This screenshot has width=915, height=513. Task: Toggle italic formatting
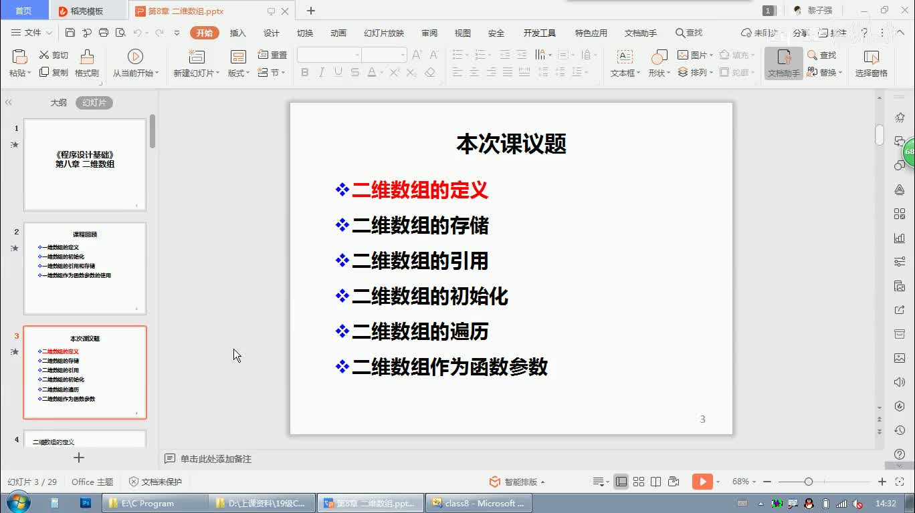(322, 73)
